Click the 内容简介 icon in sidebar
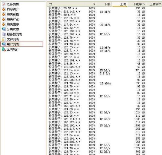The image size is (162, 155). click(4, 9)
